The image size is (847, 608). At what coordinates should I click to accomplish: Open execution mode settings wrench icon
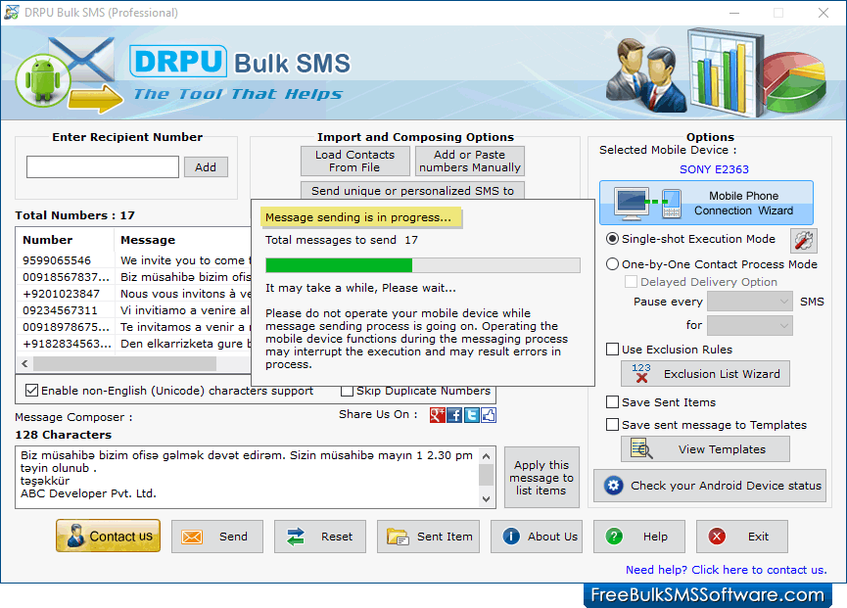(804, 240)
